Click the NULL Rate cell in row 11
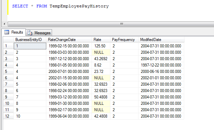Viewport: 214px width, 130px height. [101, 110]
